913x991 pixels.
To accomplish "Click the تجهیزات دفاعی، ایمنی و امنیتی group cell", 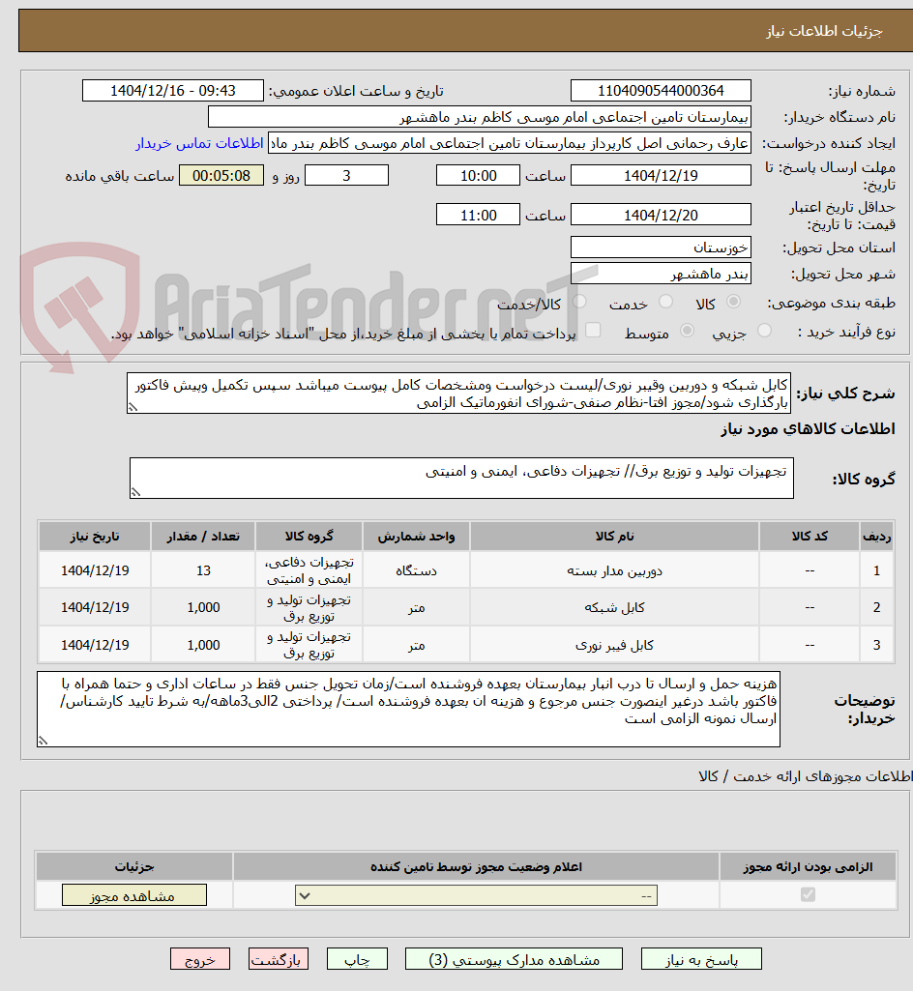I will coord(309,570).
